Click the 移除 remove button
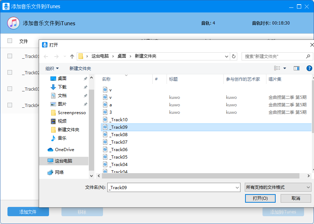 tap(82, 212)
